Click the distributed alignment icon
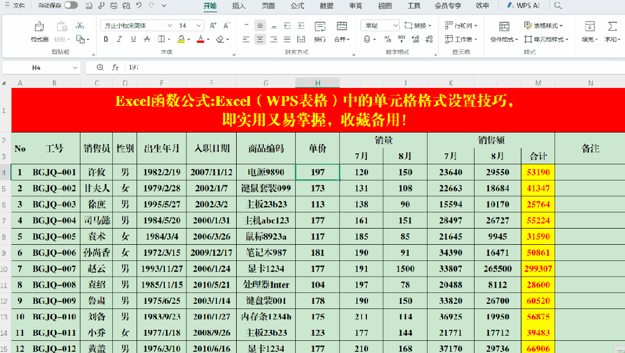 tap(302, 39)
